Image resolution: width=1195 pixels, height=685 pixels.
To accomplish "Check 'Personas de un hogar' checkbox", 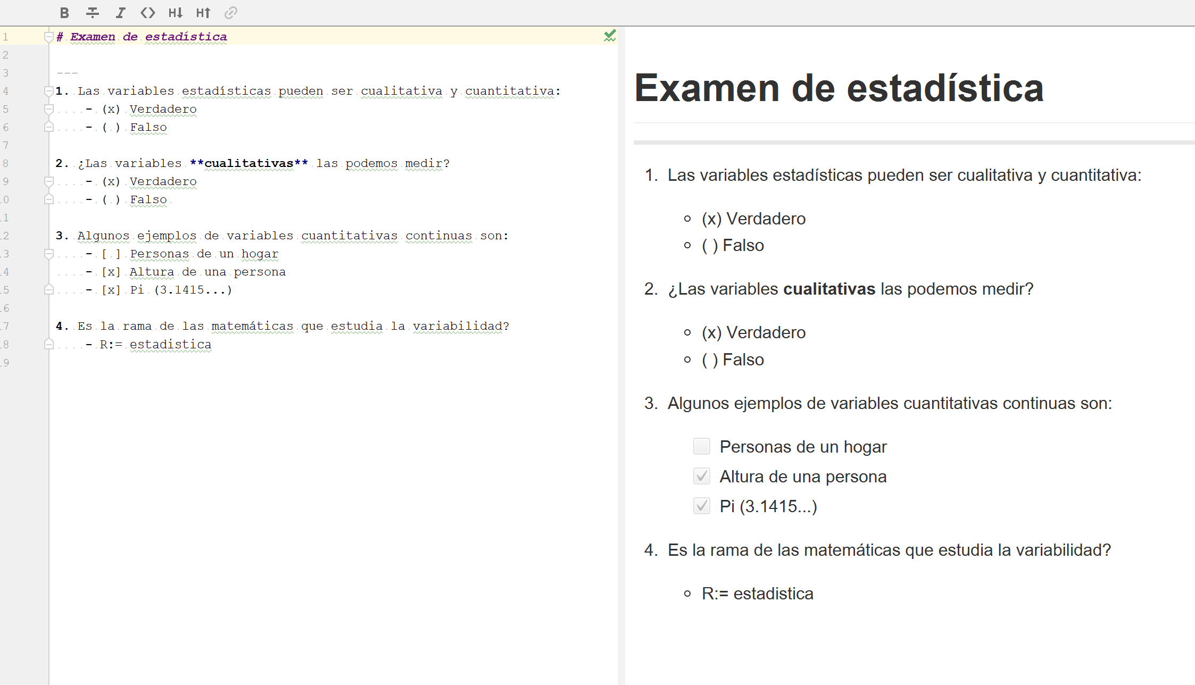I will tap(701, 446).
